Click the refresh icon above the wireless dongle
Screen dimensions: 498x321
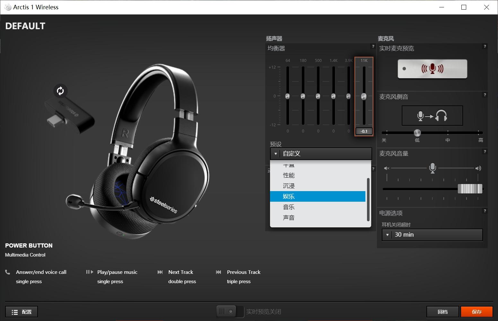60,91
